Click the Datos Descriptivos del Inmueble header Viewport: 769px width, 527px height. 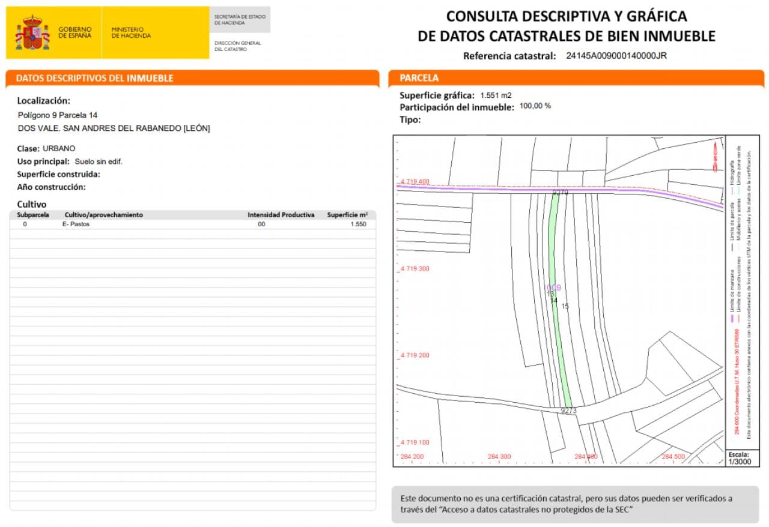(94, 78)
